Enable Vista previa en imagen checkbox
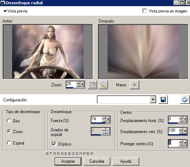Image resolution: width=190 pixels, height=167 pixels. 145,11
